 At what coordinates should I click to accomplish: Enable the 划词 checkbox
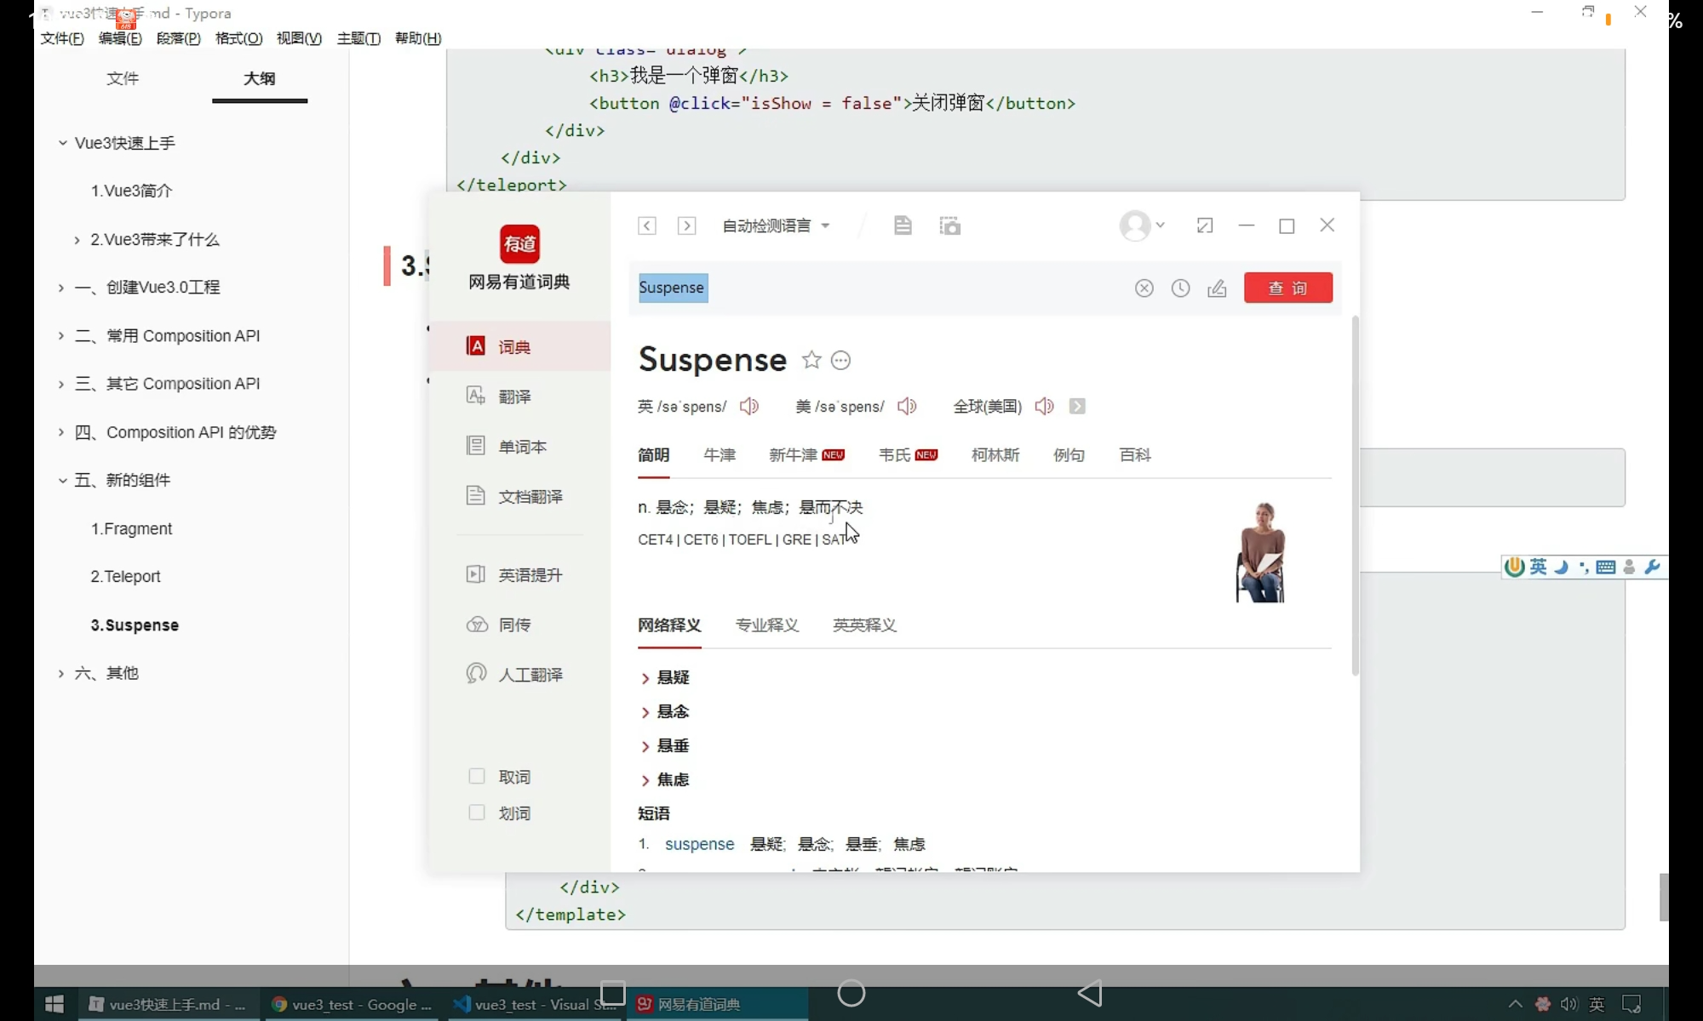477,813
